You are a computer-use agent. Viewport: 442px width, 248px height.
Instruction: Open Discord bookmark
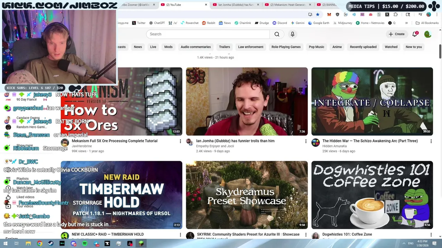280,23
